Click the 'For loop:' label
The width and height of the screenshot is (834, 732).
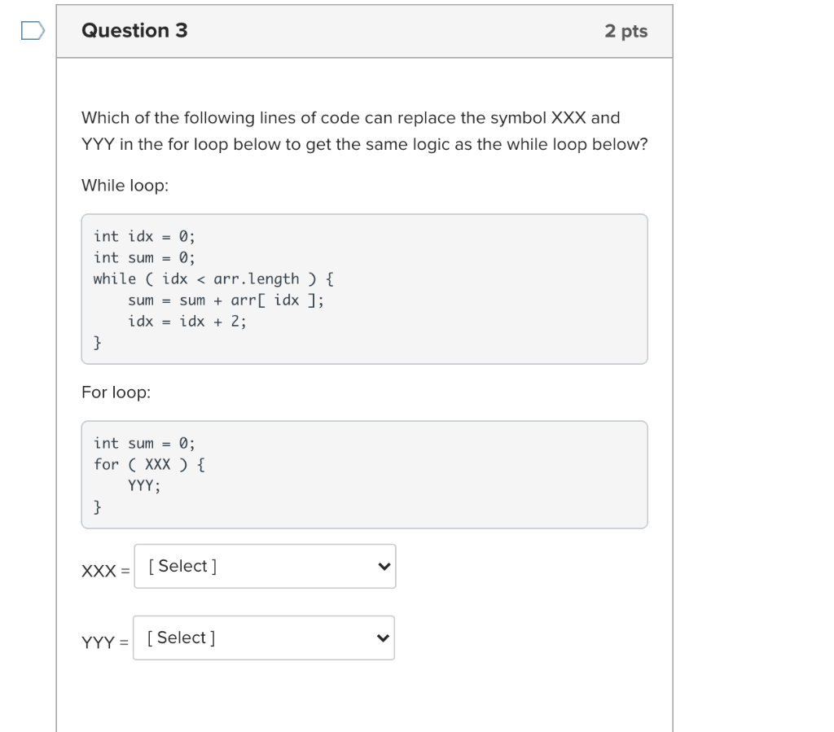coord(116,392)
